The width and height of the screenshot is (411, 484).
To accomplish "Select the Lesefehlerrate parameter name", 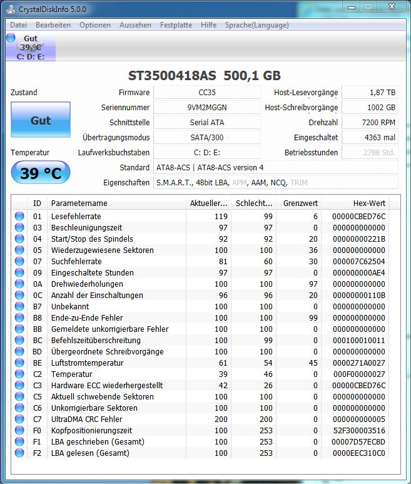I will pyautogui.click(x=76, y=217).
